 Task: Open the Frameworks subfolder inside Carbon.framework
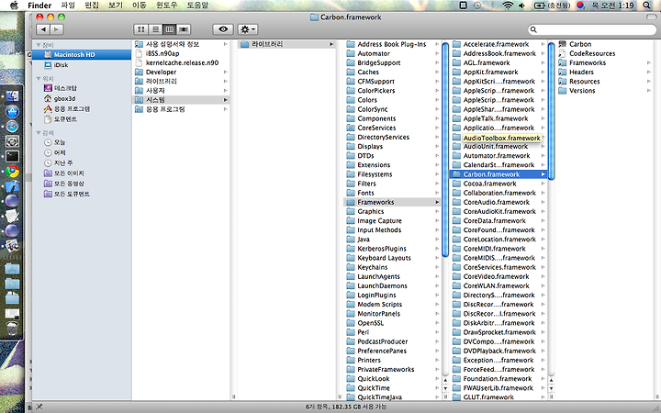pyautogui.click(x=604, y=62)
